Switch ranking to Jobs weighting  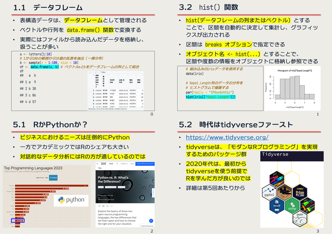pyautogui.click(x=46, y=178)
